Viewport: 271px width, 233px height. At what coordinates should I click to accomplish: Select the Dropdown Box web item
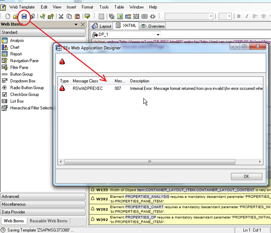19,81
